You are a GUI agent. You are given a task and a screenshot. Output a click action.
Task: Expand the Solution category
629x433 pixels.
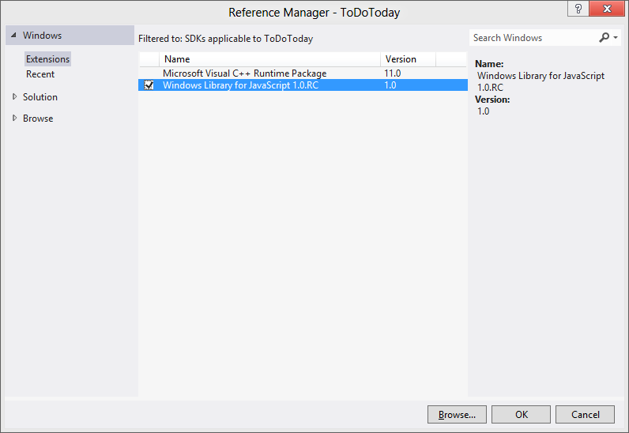click(14, 96)
